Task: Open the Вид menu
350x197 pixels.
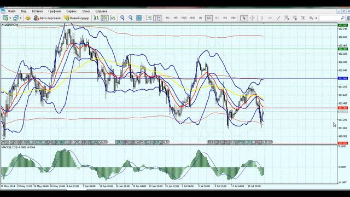Action: (x=24, y=11)
